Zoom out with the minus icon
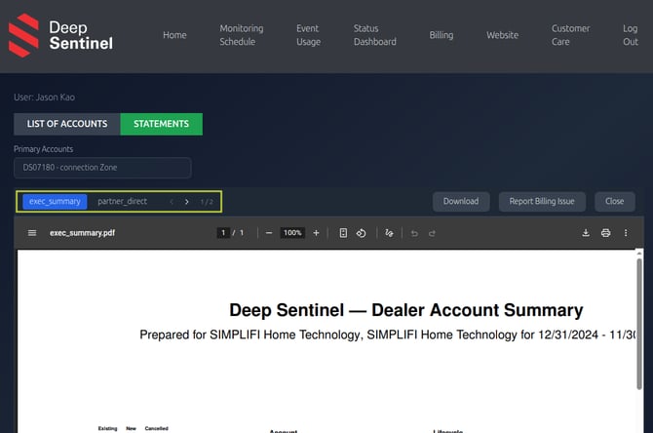The image size is (653, 433). 269,233
